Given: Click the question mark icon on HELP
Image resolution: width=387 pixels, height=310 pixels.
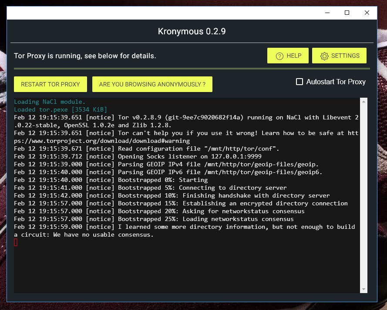Looking at the screenshot, I should [279, 56].
